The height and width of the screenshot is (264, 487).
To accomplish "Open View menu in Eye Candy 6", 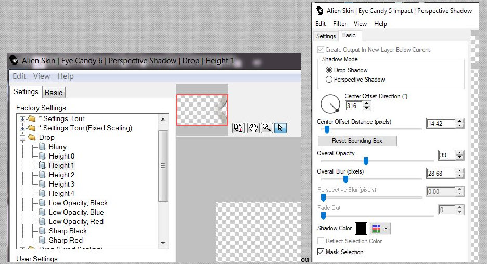I will point(42,76).
